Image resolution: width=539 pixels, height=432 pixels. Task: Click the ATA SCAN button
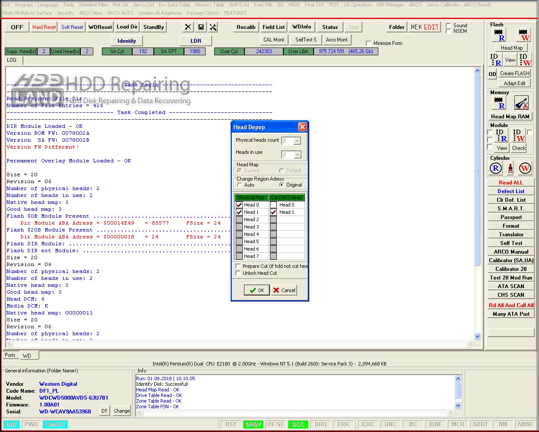[511, 286]
